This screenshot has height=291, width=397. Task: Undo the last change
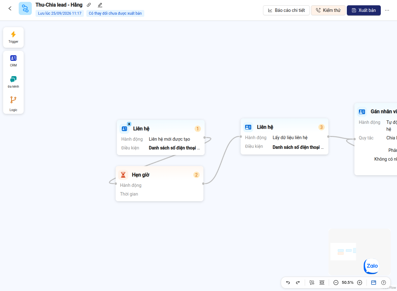click(288, 283)
